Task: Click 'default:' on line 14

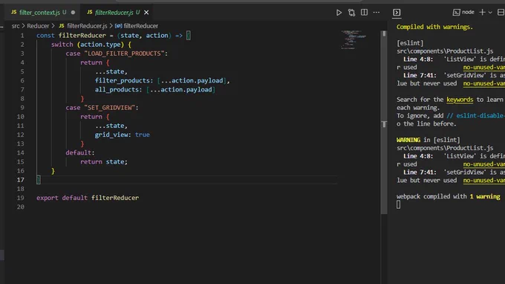Action: pyautogui.click(x=80, y=153)
